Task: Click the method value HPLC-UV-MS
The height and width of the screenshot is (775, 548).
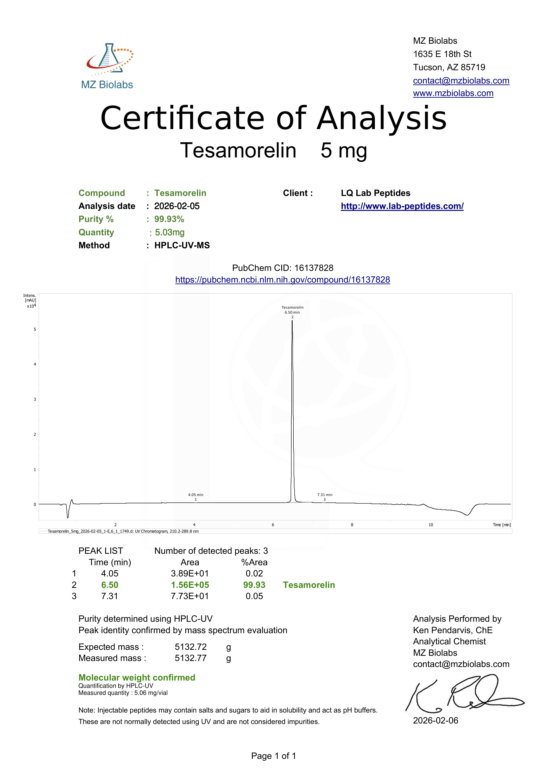Action: click(x=182, y=245)
